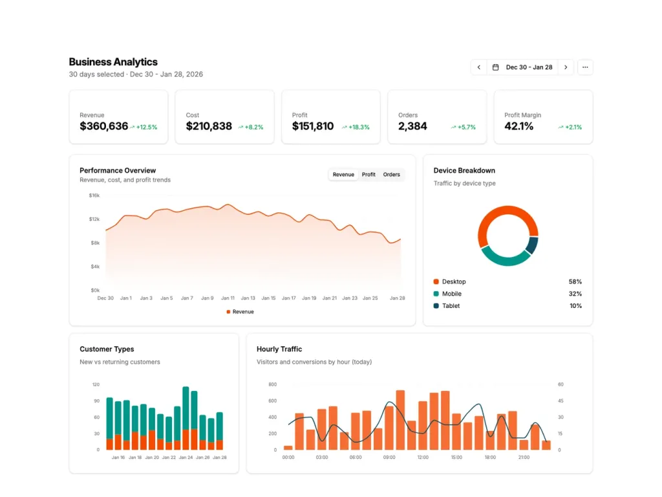
Task: Click the $360,636 Revenue summary card
Action: click(118, 117)
